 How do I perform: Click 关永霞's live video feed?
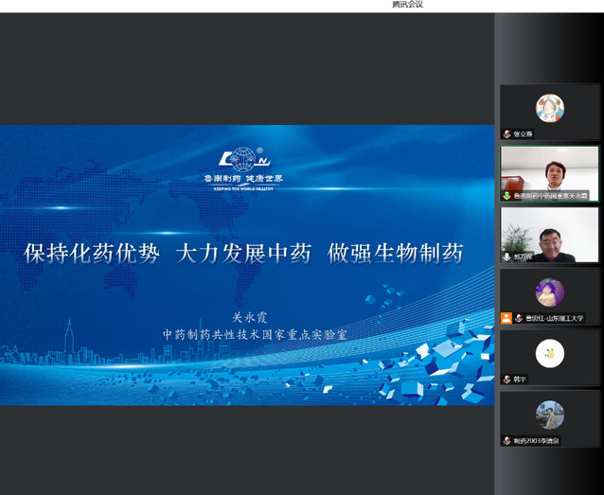(549, 168)
